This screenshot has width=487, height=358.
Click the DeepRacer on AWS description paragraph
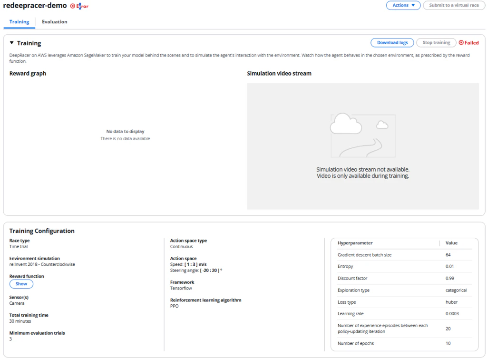pos(240,58)
